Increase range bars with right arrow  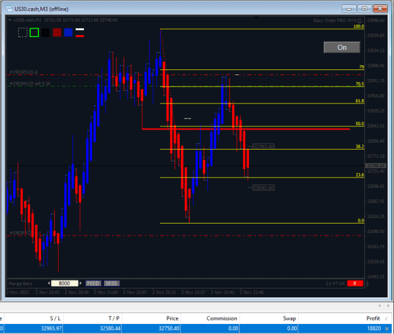point(81,283)
